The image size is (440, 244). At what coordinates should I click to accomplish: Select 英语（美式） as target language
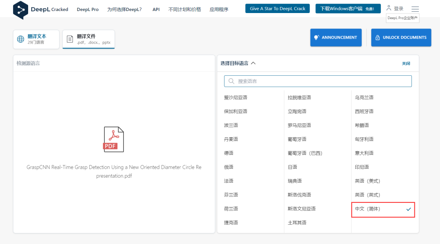367,181
